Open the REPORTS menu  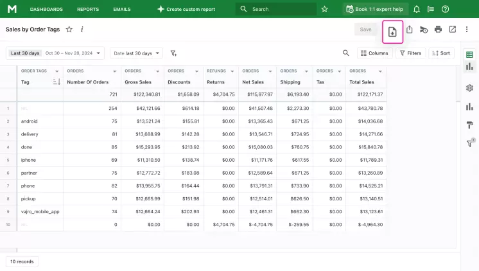point(88,9)
